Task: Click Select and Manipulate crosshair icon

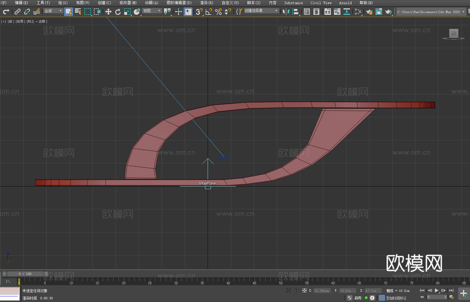Action: pyautogui.click(x=179, y=12)
